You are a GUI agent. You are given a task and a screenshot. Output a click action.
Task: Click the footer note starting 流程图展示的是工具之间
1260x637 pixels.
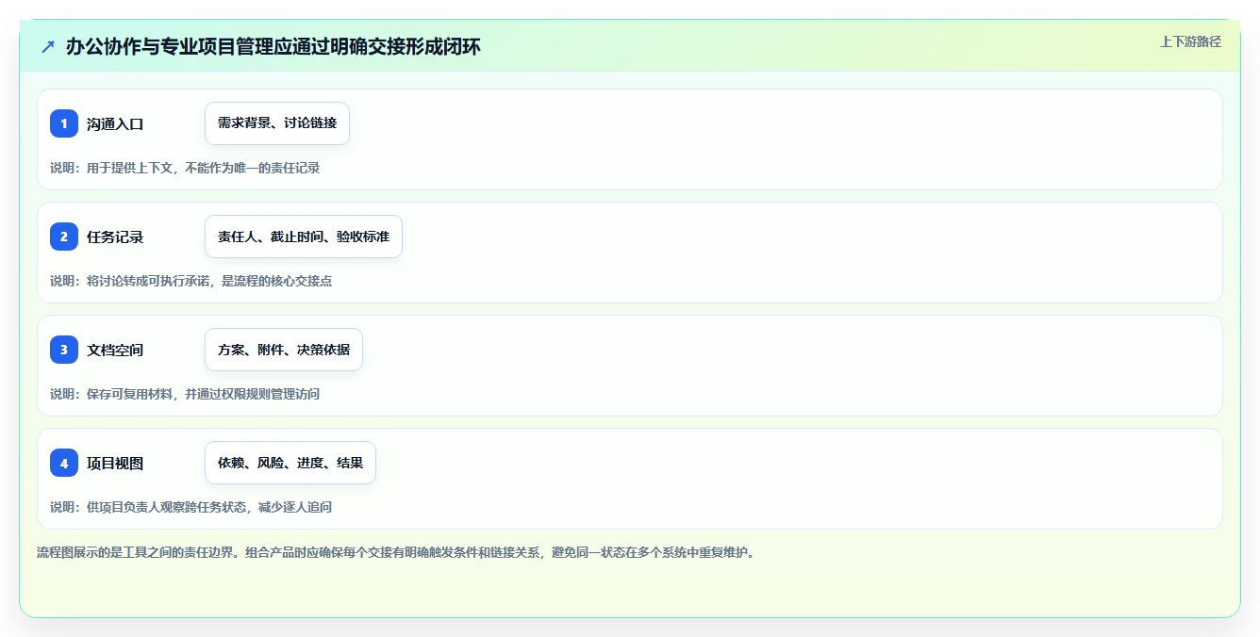(395, 552)
